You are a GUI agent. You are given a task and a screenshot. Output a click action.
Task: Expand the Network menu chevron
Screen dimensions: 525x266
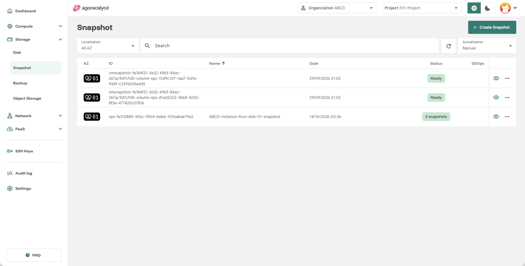click(x=60, y=116)
